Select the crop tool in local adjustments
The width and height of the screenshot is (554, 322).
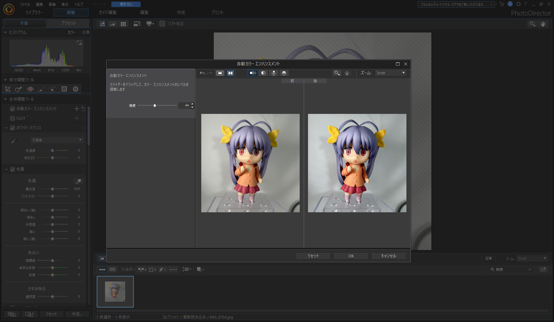coord(8,89)
